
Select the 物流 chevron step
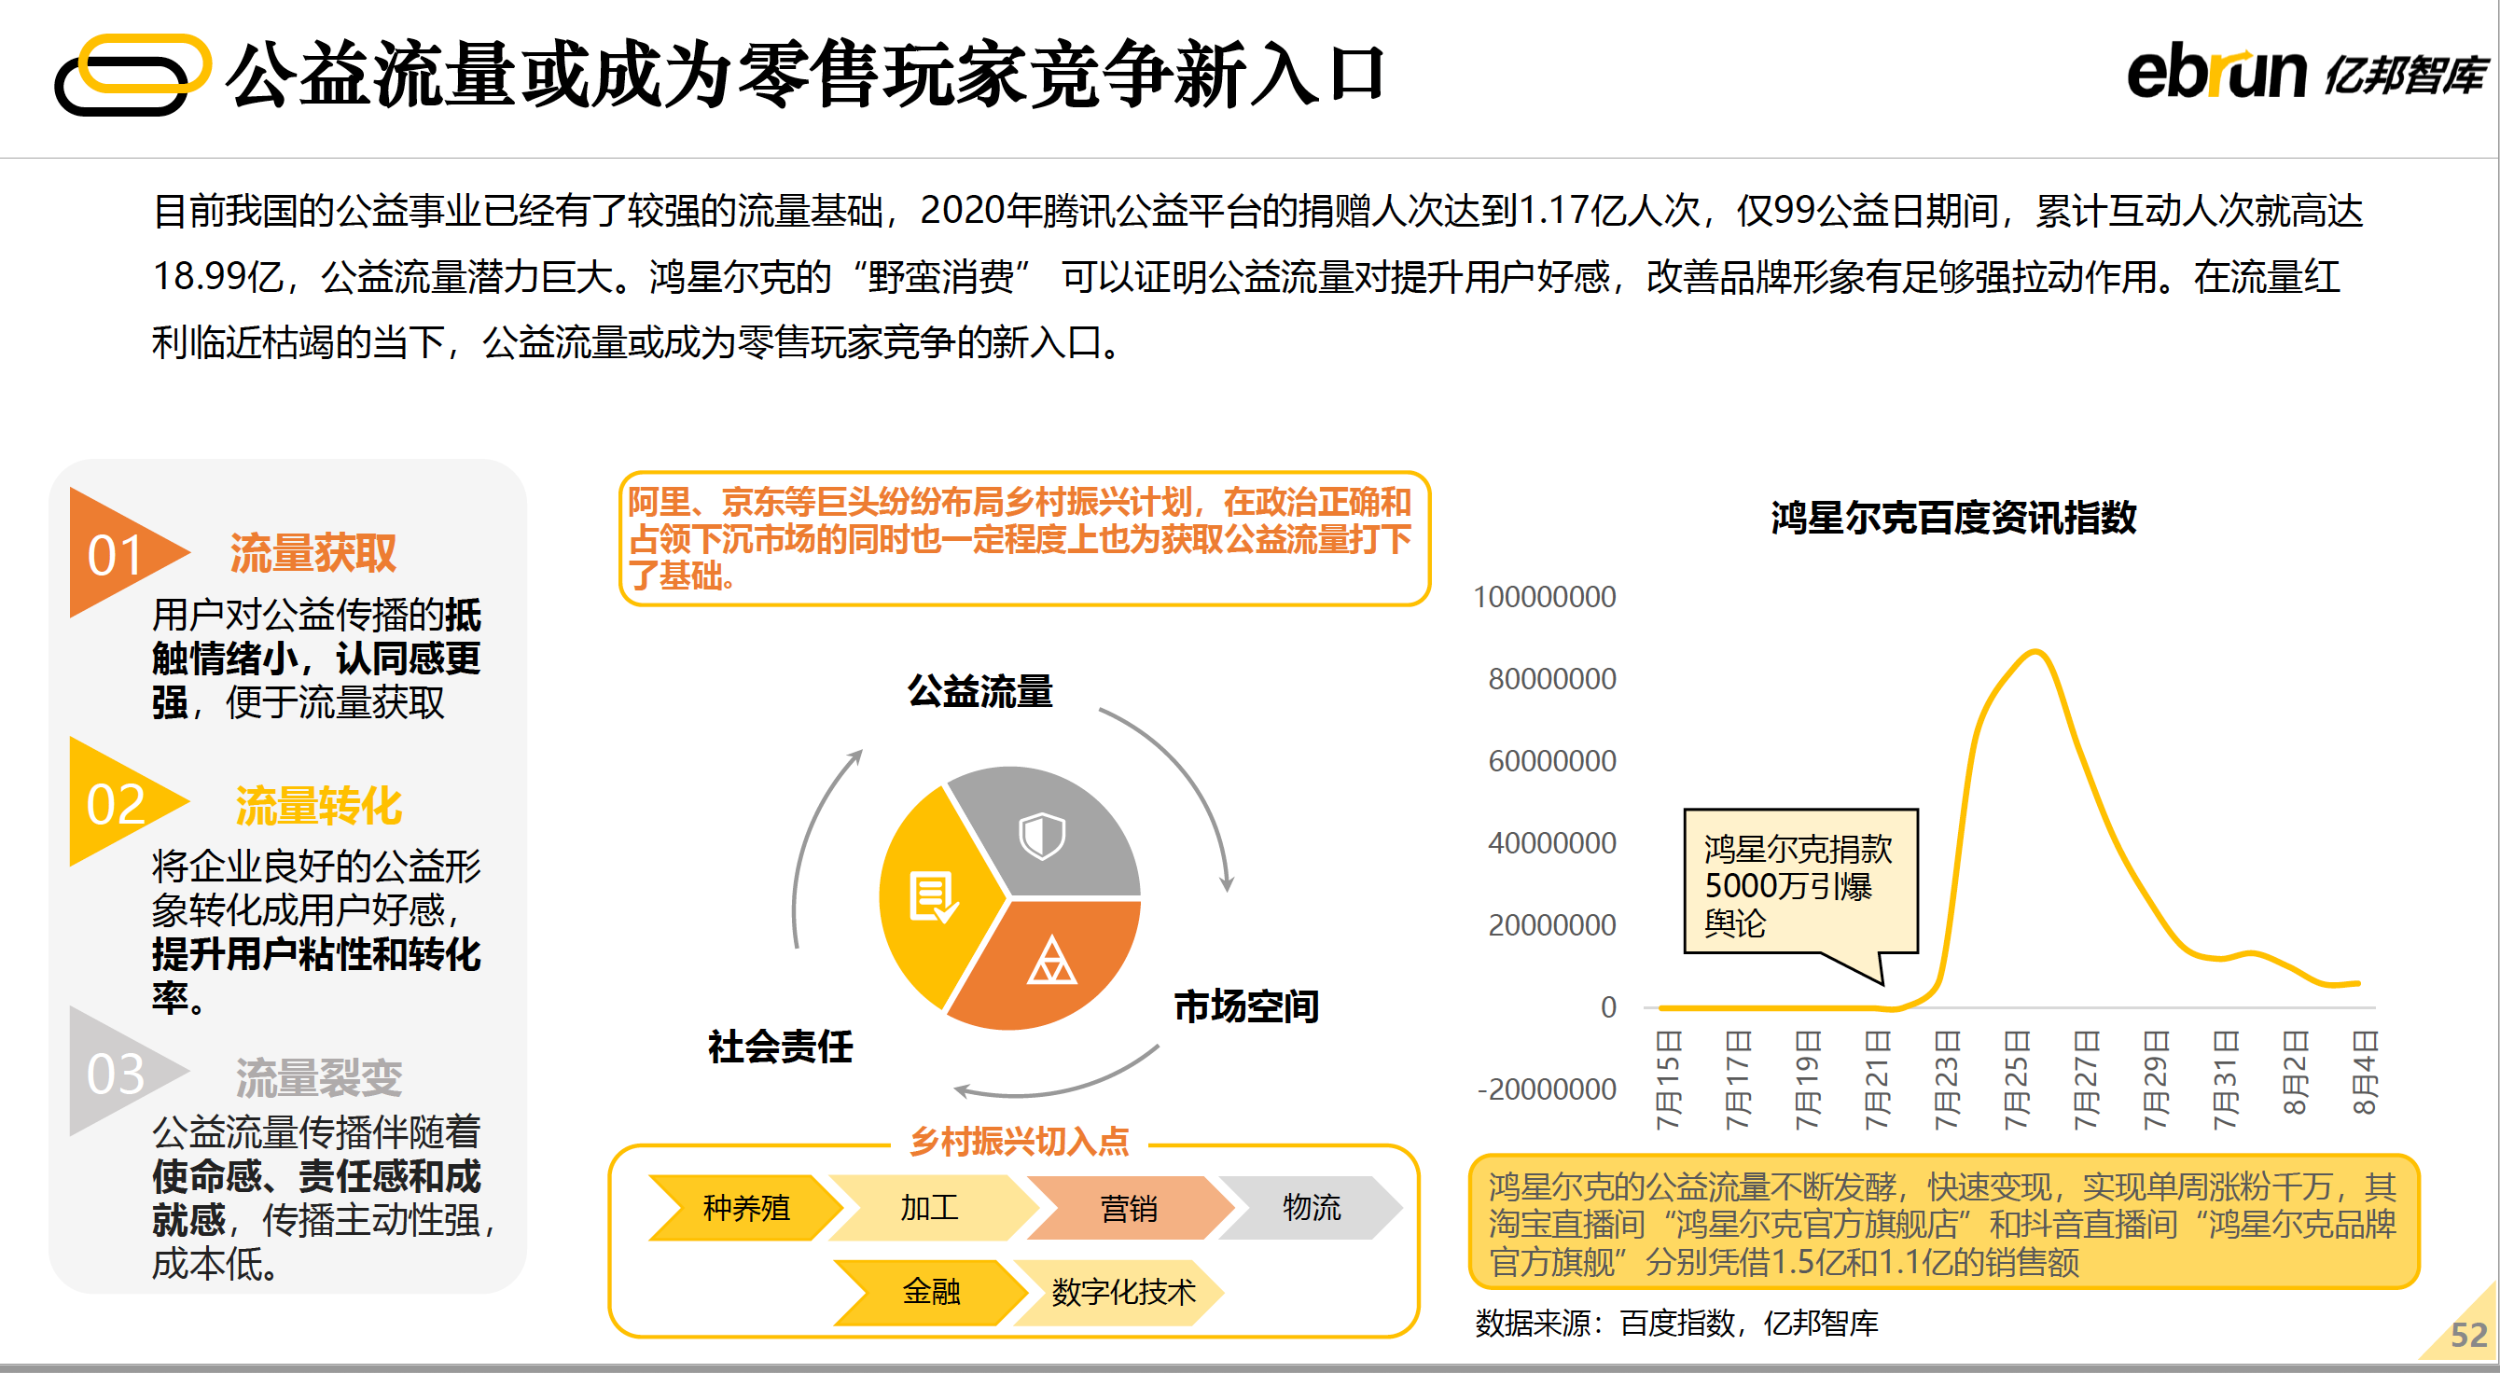click(1312, 1208)
